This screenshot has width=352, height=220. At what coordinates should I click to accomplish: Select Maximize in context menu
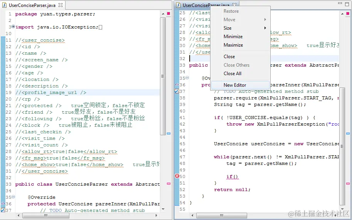point(233,45)
